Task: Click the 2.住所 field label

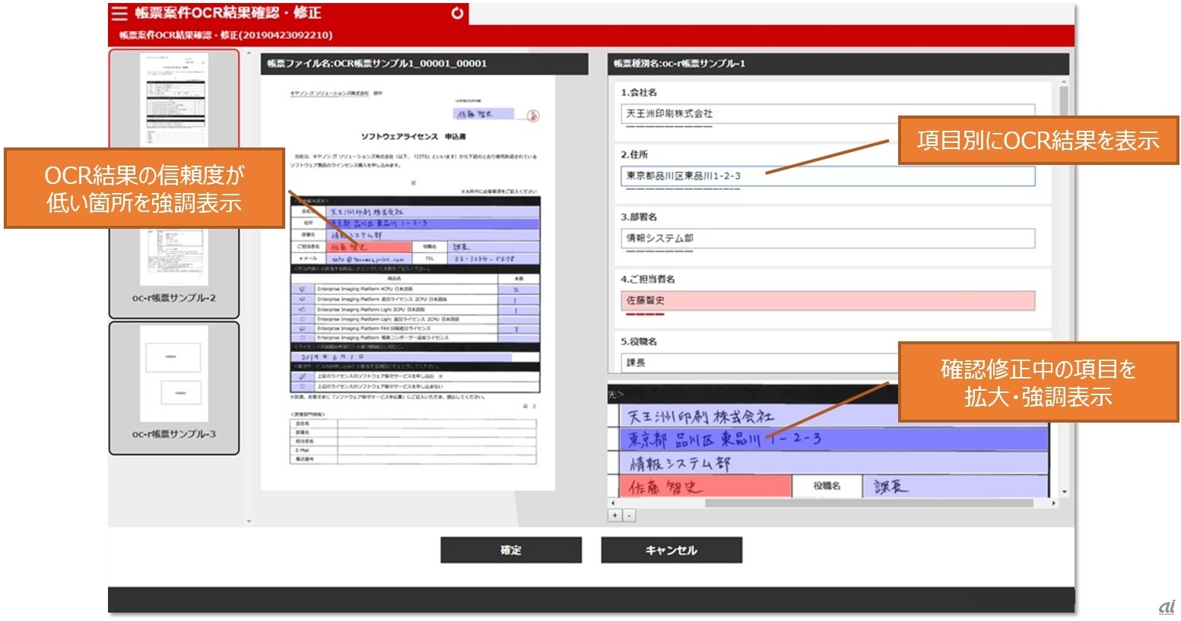Action: pos(634,155)
